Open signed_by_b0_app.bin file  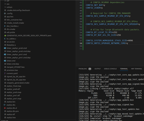[16, 76]
